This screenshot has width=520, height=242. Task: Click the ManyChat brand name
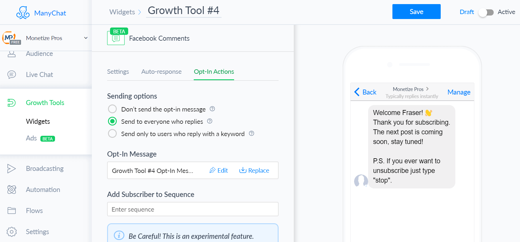[x=50, y=13]
